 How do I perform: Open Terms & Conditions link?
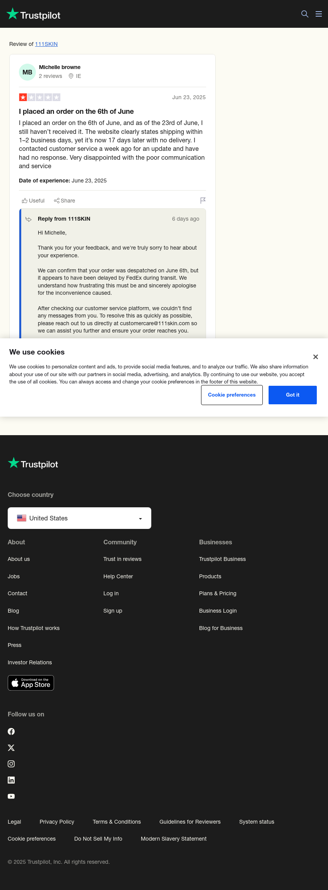[117, 822]
